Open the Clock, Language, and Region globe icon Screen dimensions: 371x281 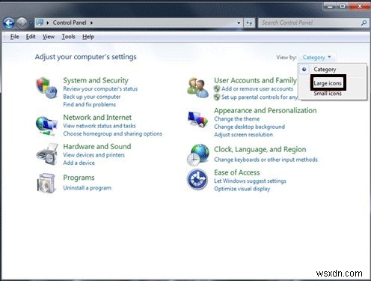tap(198, 155)
